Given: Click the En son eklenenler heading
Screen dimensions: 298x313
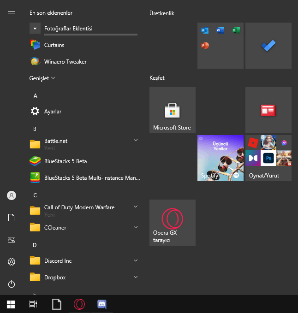Looking at the screenshot, I should pyautogui.click(x=51, y=13).
